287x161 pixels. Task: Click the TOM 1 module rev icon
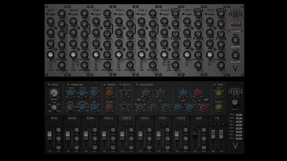(96, 63)
